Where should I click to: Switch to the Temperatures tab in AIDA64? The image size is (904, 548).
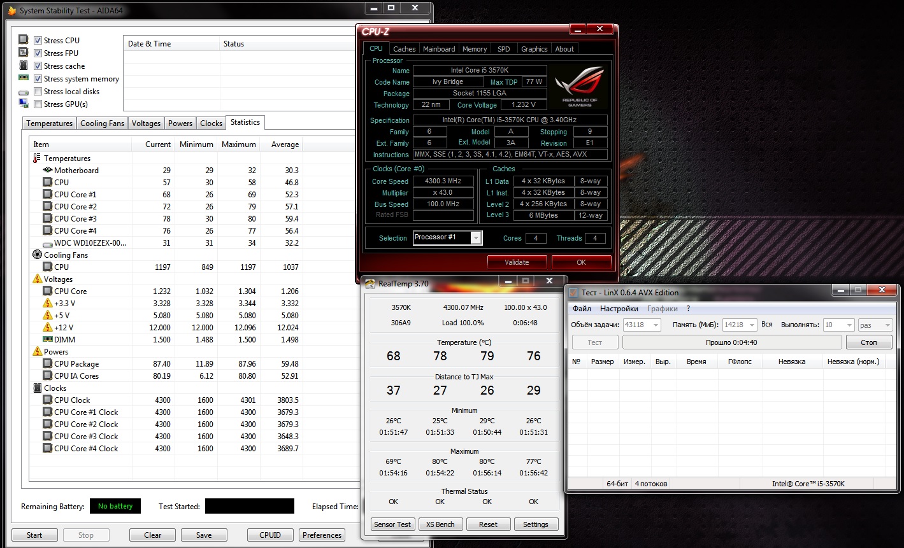(x=50, y=123)
